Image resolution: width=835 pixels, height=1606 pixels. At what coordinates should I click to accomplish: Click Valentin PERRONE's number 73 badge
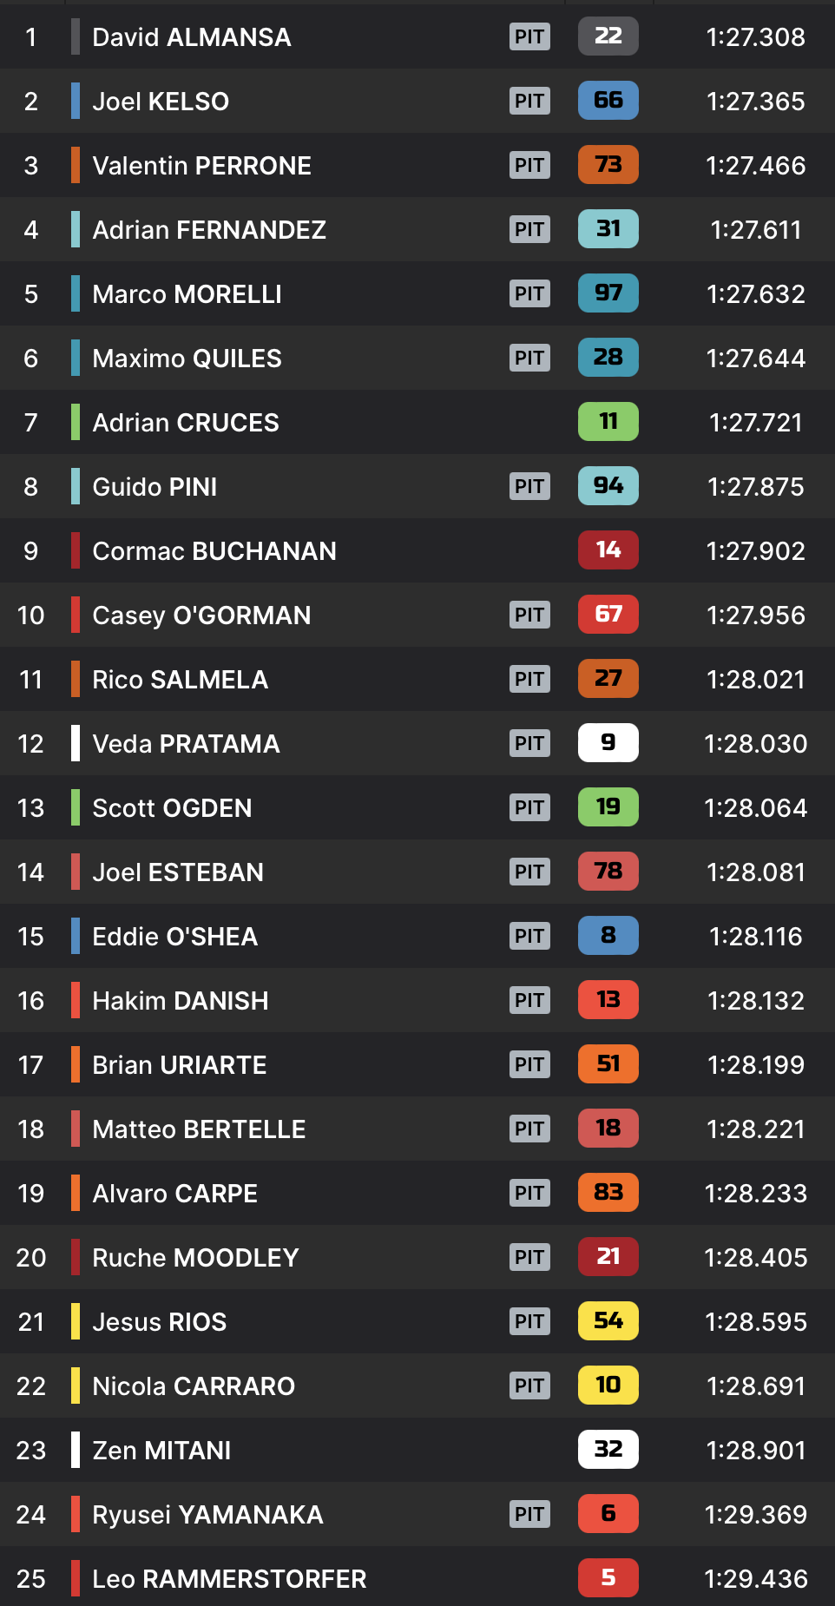pos(608,165)
